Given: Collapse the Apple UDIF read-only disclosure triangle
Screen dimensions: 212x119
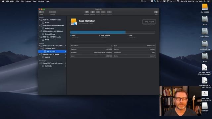Looking at the screenshot, I should (39, 63).
